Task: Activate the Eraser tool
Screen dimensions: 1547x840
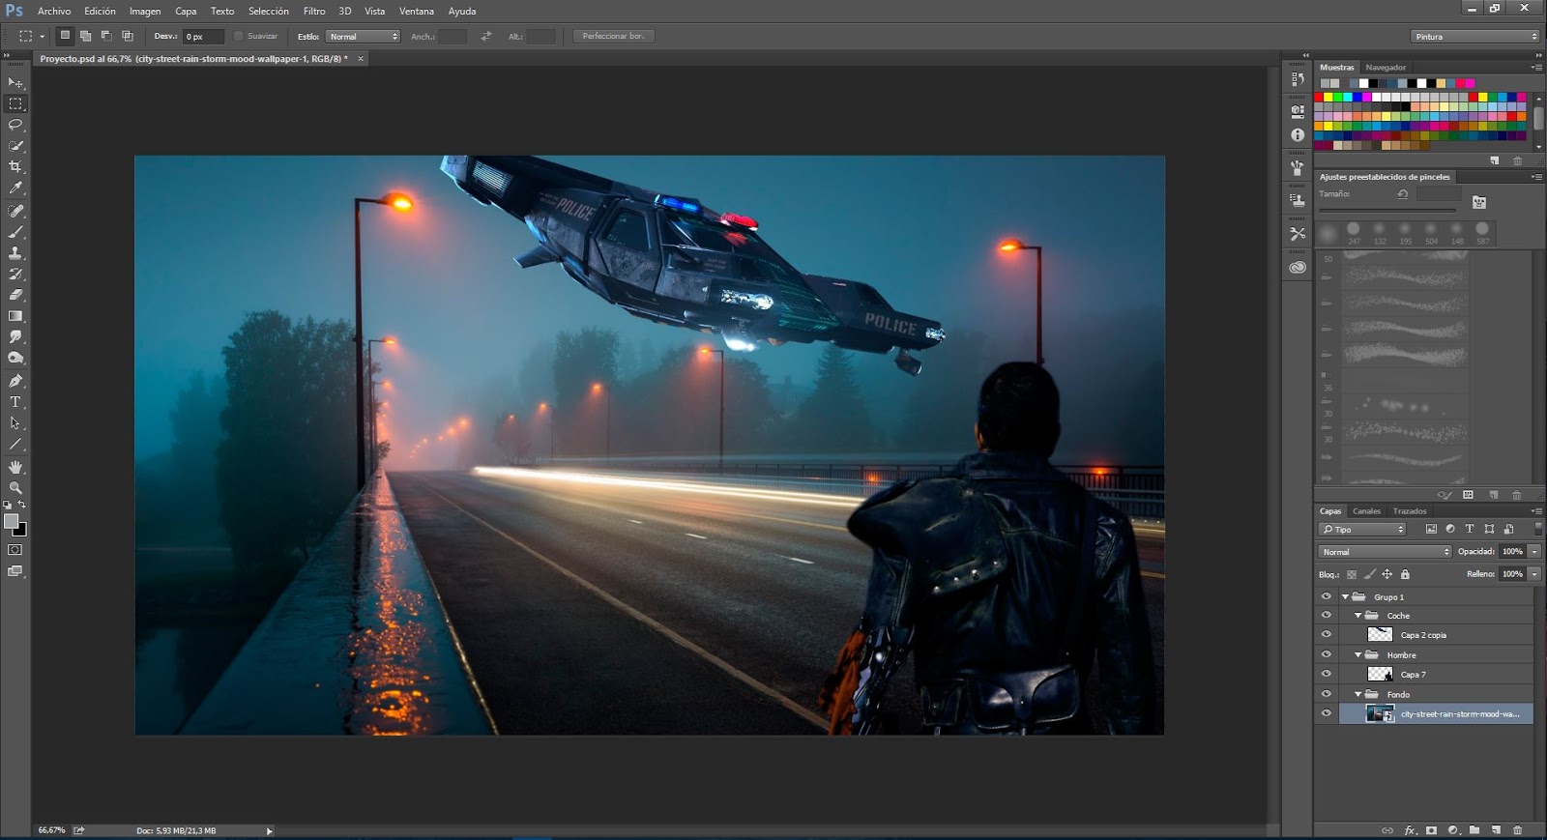Action: point(15,295)
